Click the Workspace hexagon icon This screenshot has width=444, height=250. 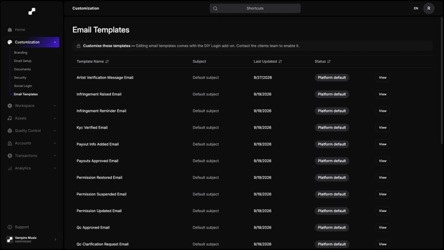[x=10, y=106]
